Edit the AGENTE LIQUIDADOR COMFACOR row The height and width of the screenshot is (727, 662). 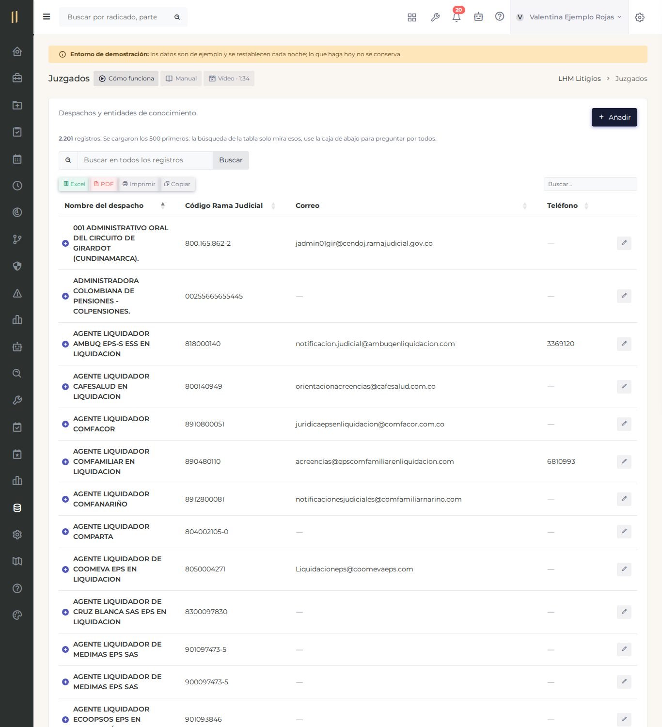(x=624, y=424)
